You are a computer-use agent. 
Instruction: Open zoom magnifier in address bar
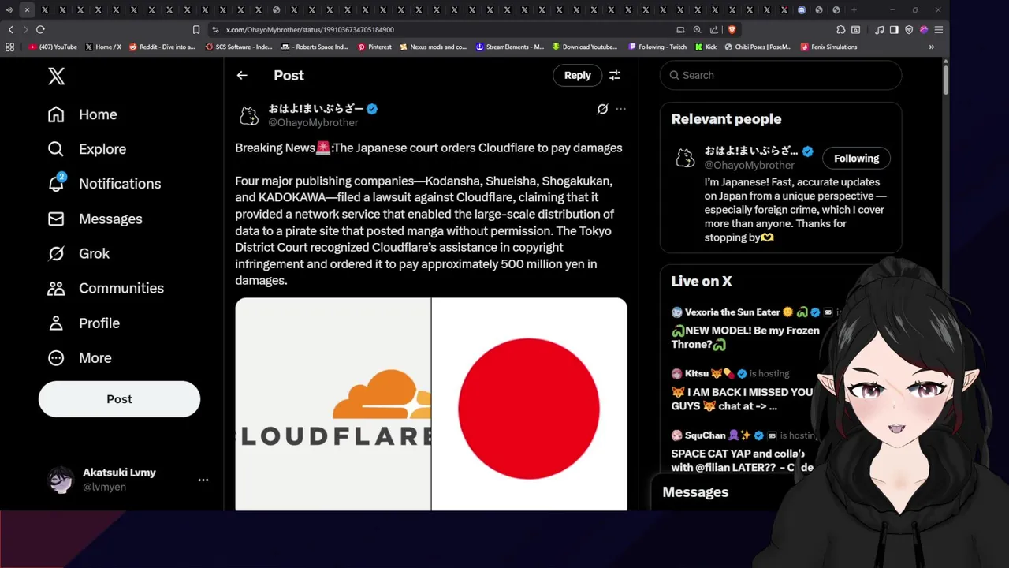tap(697, 29)
